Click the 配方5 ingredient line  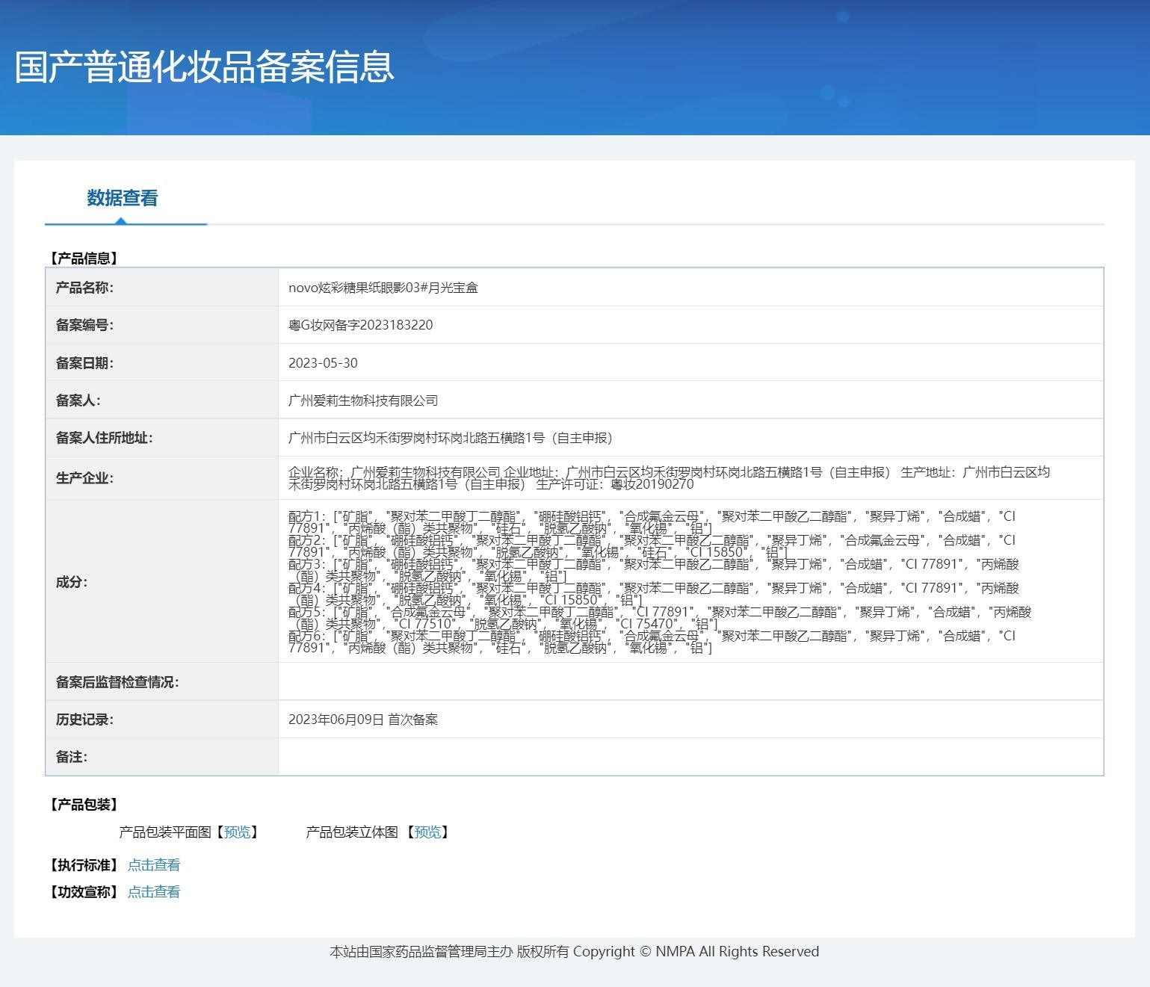click(x=660, y=618)
